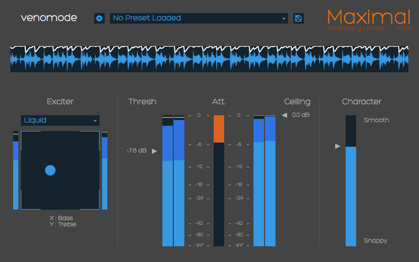Screen dimensions: 419x262
Task: Click the ceiling arrow marker at 0.0 dB
Action: pos(284,115)
